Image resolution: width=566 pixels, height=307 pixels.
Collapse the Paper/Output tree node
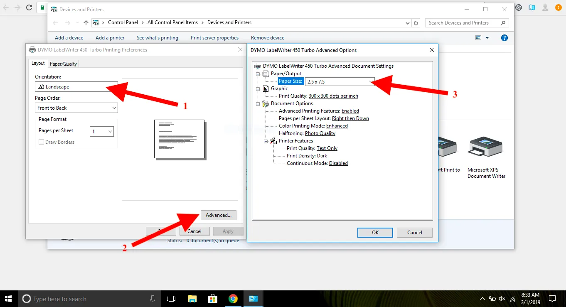click(x=258, y=74)
